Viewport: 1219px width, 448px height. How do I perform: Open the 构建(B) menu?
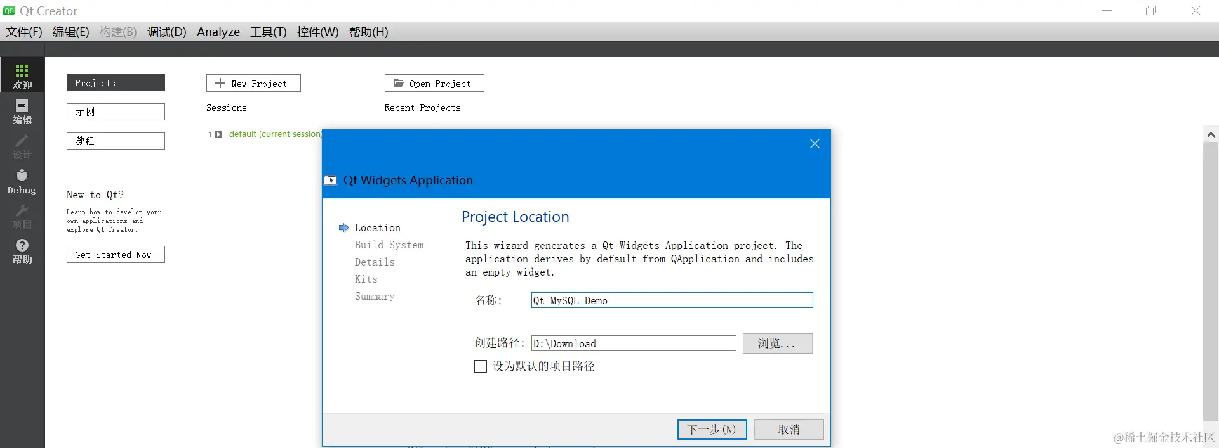(x=118, y=32)
